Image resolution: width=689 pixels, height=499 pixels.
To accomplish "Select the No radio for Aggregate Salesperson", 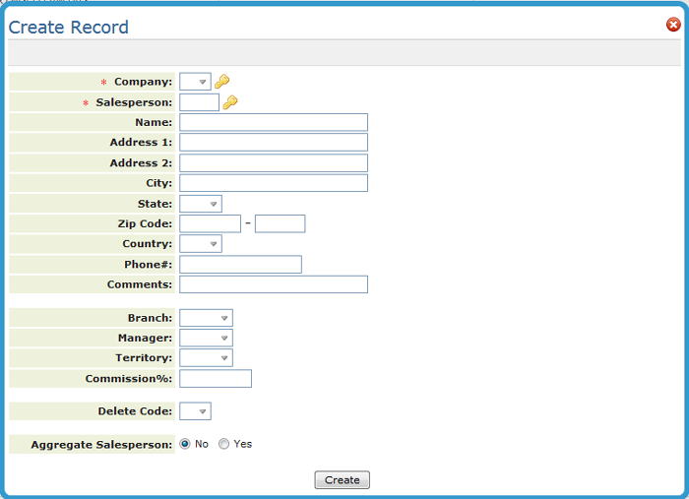I will 185,444.
